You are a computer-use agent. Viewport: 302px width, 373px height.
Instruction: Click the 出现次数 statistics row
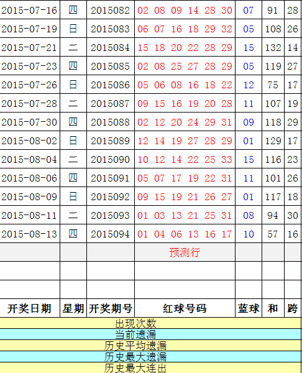click(x=150, y=323)
